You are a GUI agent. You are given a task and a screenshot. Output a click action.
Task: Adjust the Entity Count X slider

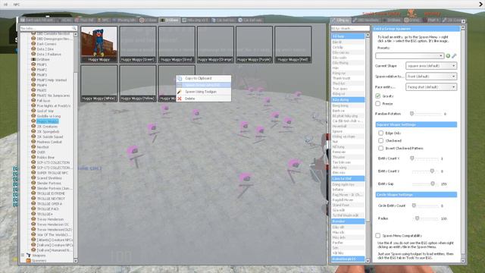(x=412, y=158)
